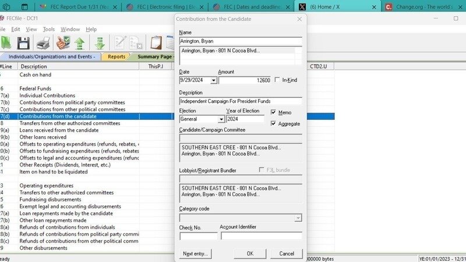Close the FEC Electronic filing browser tab
Image resolution: width=466 pixels, height=262 pixels.
click(x=202, y=7)
